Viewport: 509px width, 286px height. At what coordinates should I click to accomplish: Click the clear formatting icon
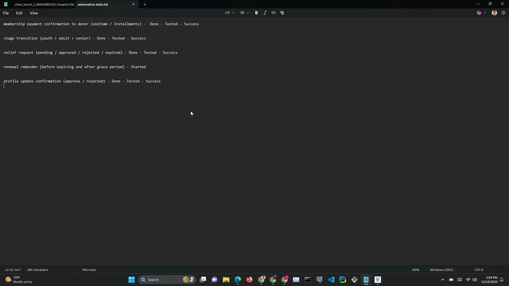282,13
